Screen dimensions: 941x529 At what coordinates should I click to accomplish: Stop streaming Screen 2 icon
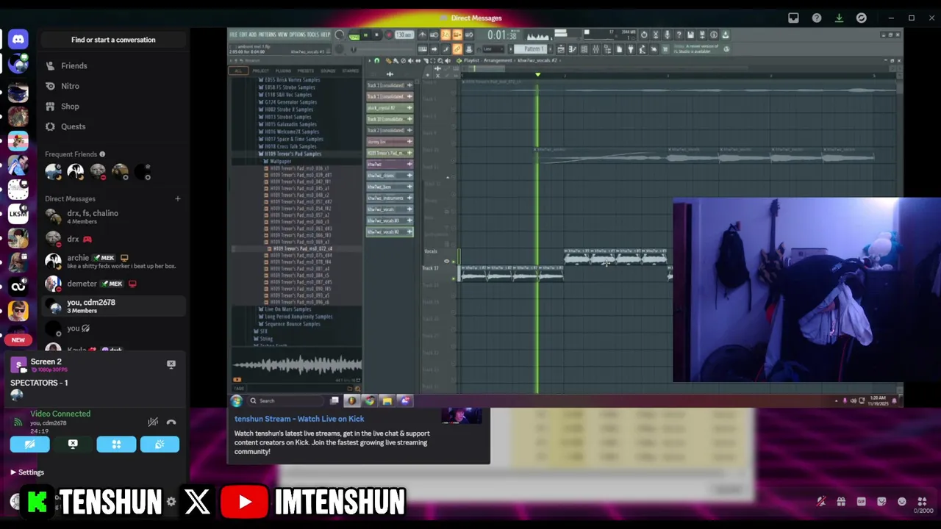coord(171,364)
